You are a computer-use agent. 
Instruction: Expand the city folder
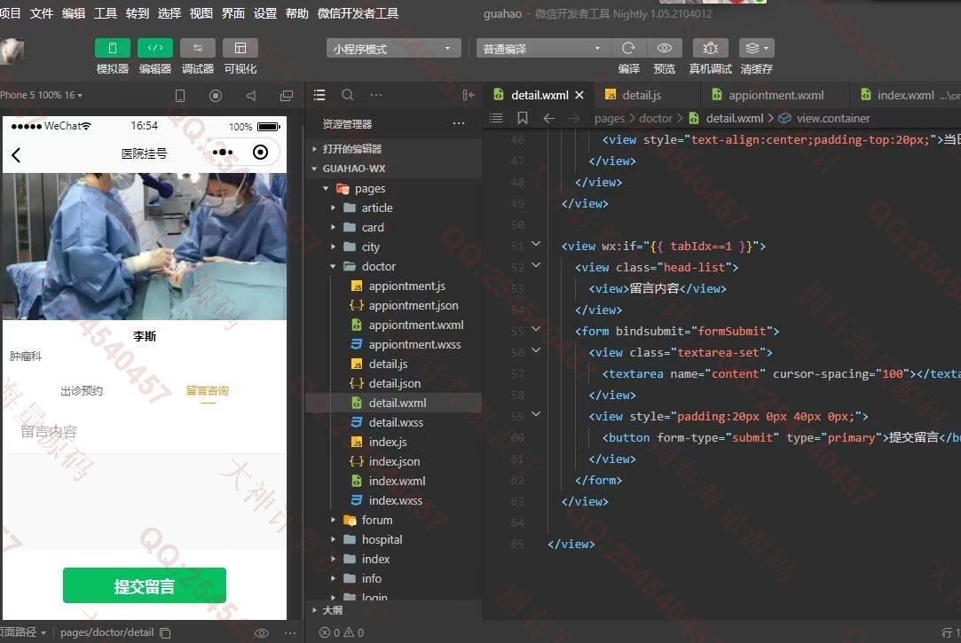point(392,247)
